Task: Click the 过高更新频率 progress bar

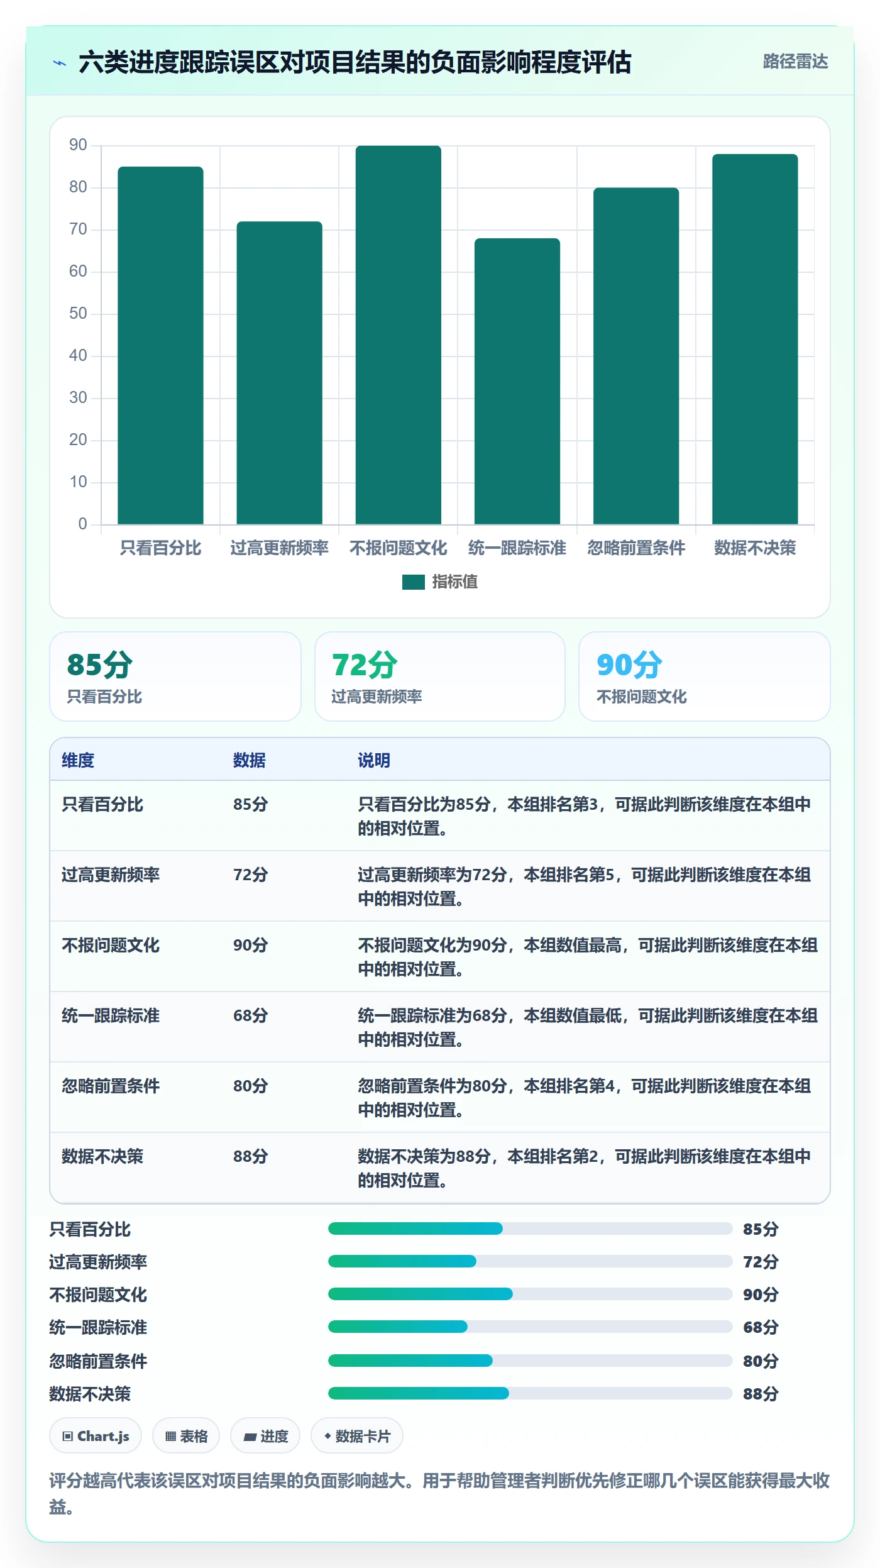Action: coord(531,1261)
